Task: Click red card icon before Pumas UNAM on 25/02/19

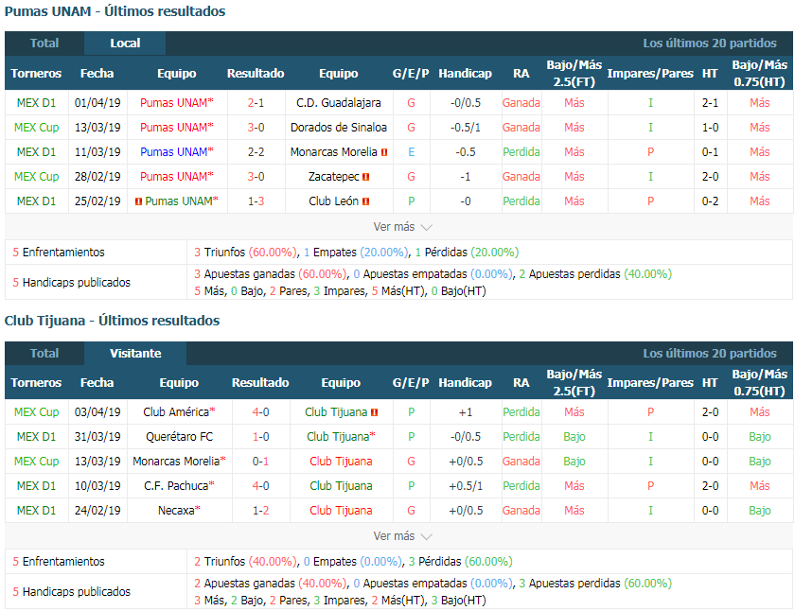Action: point(138,201)
